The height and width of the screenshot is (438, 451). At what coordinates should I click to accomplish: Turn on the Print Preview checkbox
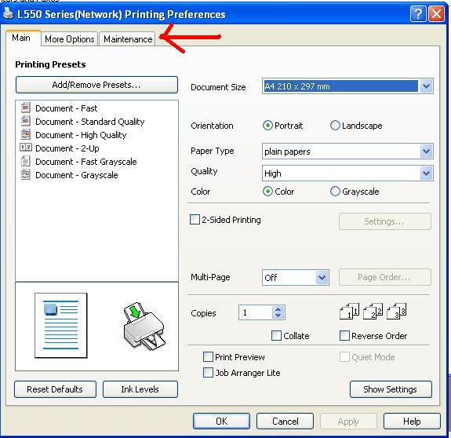pos(208,357)
